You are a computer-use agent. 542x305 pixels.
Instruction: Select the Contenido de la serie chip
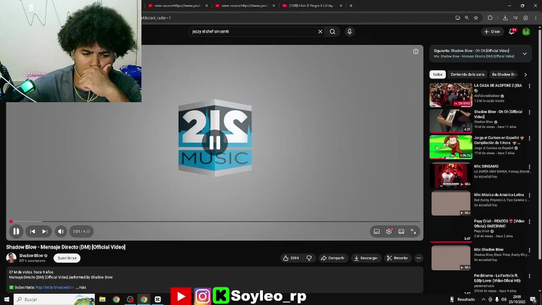(467, 75)
